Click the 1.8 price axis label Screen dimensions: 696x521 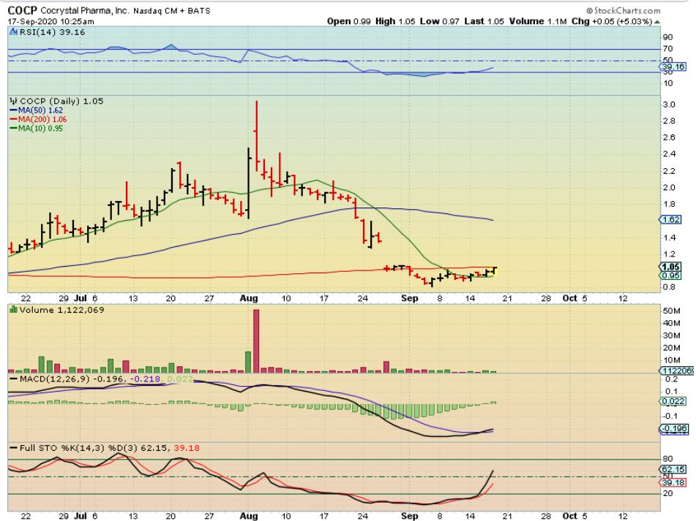[669, 205]
